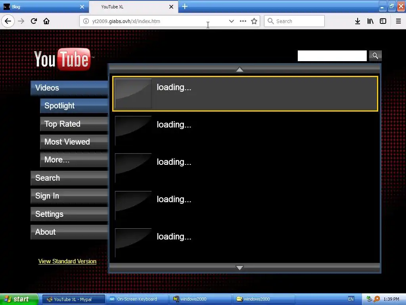Switch to YouTube XL - Mypal taskbar item

[73, 299]
